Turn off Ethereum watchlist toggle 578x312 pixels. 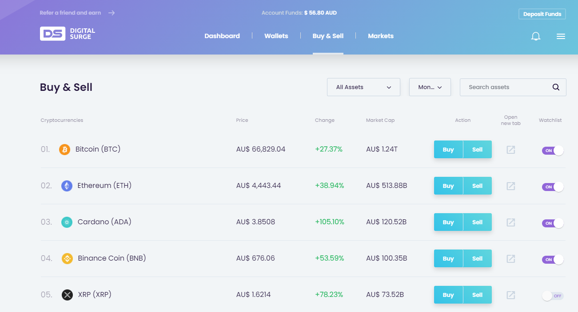[x=553, y=187]
